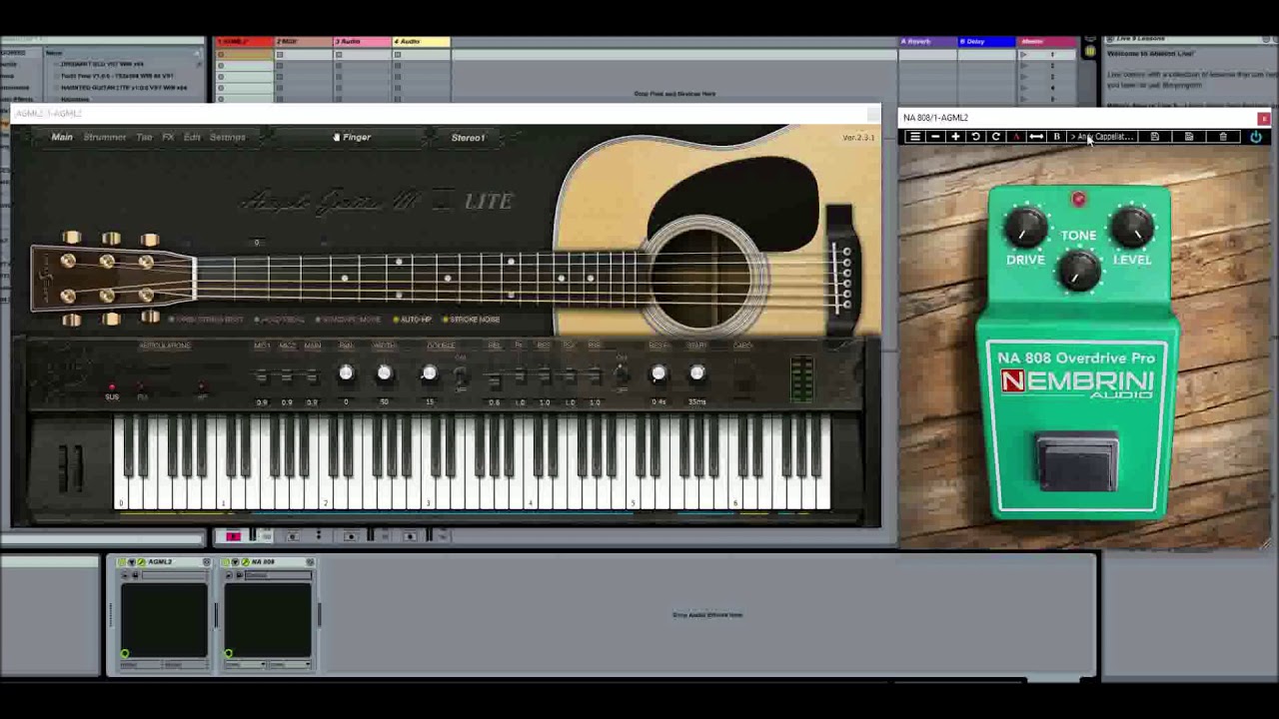Click the red LED on the overdrive pedal
Viewport: 1279px width, 719px height.
tap(1078, 200)
